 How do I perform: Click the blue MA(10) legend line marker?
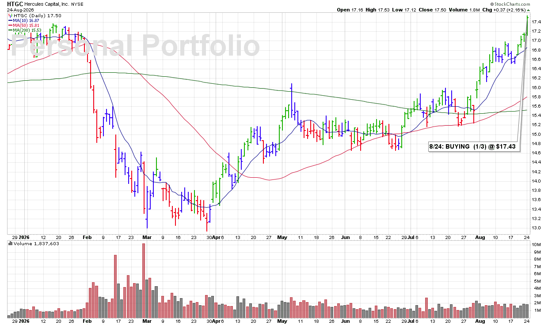[x=11, y=21]
